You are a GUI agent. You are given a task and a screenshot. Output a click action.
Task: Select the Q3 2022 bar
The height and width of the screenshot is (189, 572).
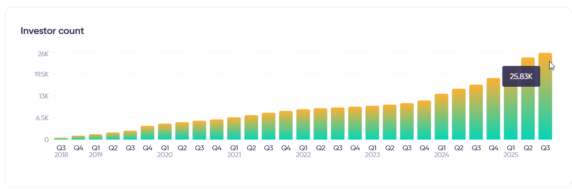[337, 124]
